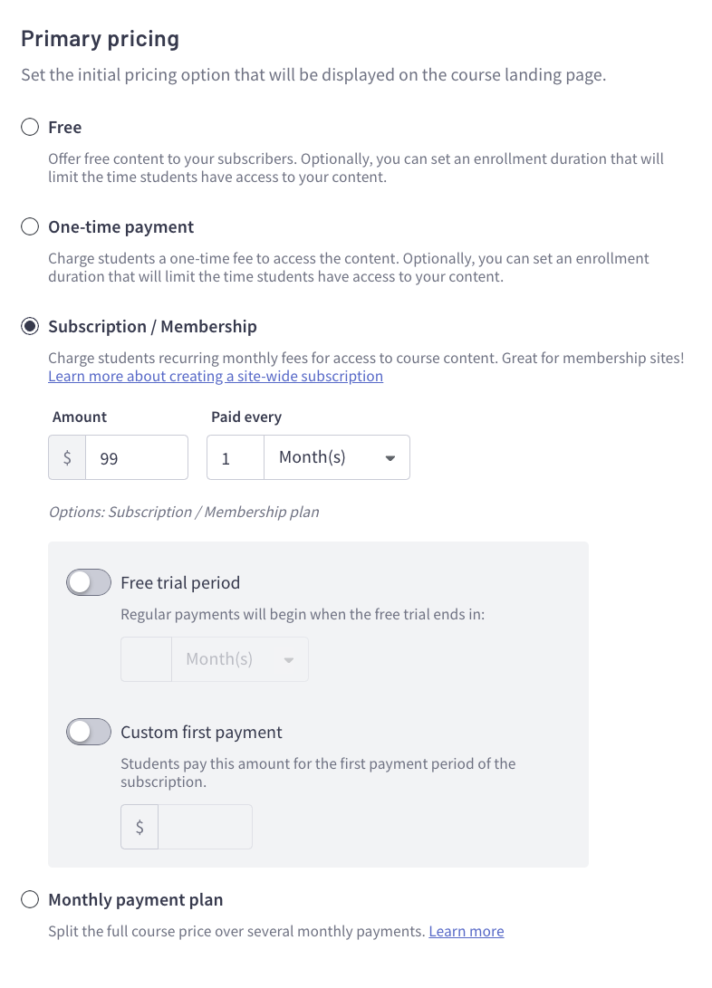This screenshot has height=988, width=712.
Task: Expand the free trial Month(s) dropdown
Action: coord(239,659)
